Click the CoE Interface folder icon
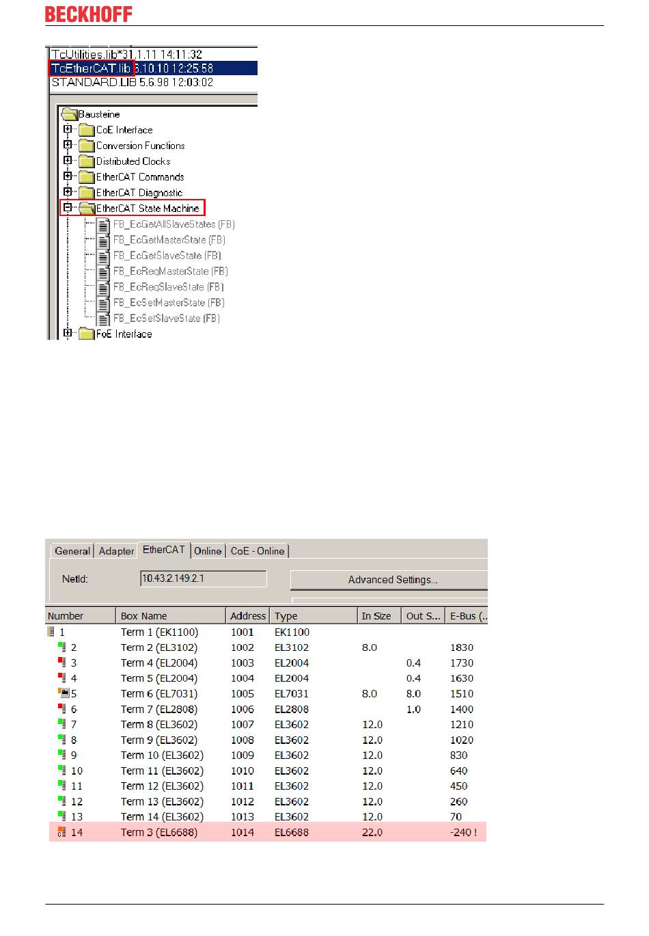Screen dimensions: 649x936 point(86,130)
